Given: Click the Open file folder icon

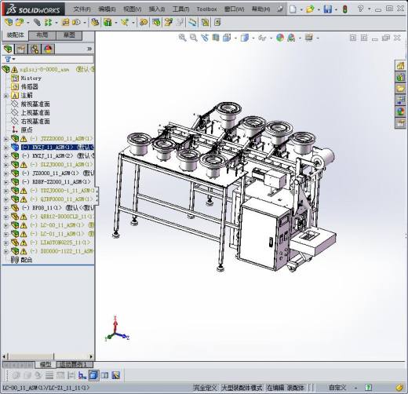Looking at the screenshot, I should 310,9.
